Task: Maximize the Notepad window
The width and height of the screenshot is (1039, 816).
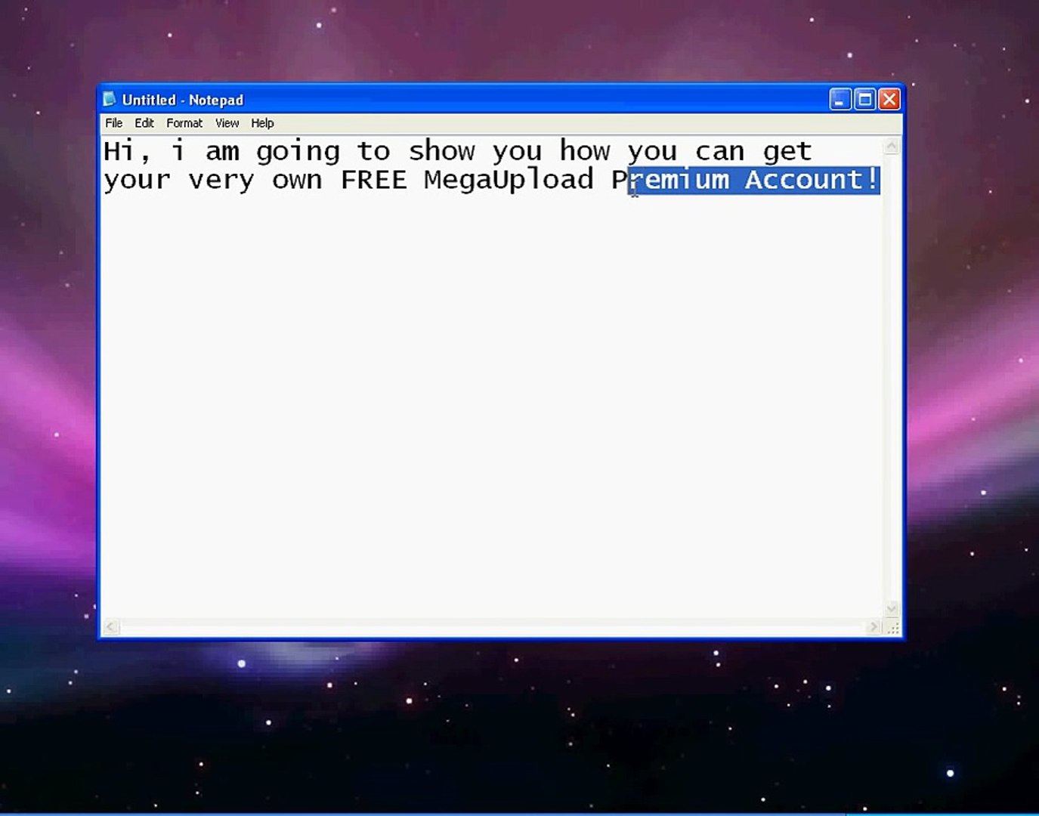Action: pyautogui.click(x=865, y=99)
